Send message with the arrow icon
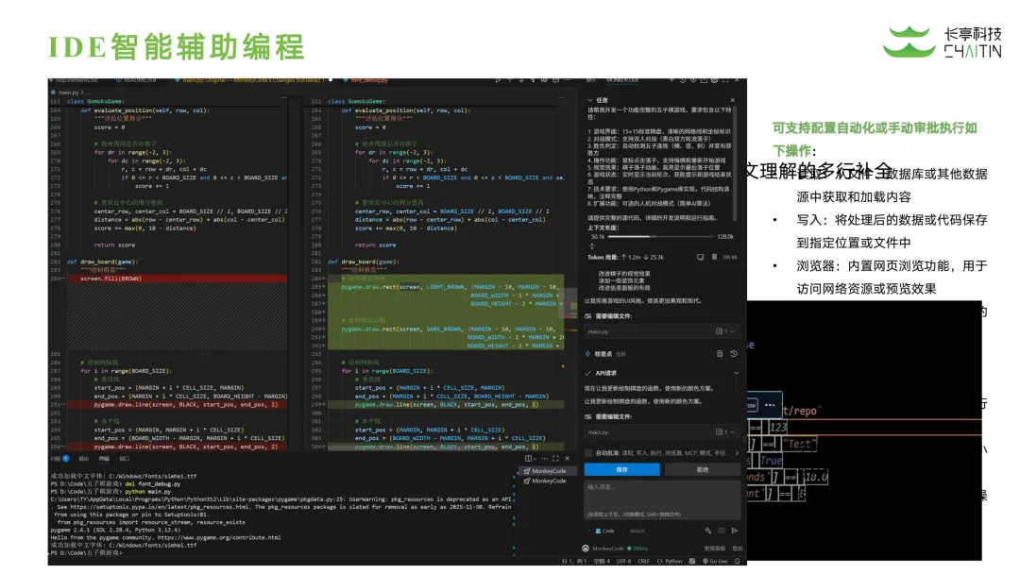 coord(735,532)
